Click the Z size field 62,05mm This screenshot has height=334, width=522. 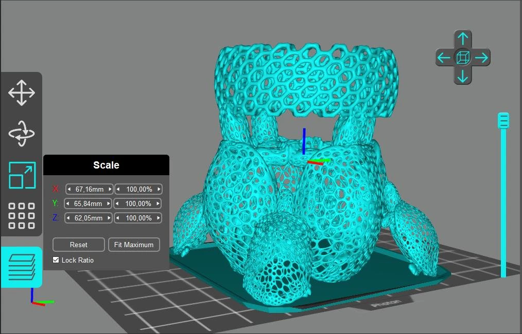(88, 218)
